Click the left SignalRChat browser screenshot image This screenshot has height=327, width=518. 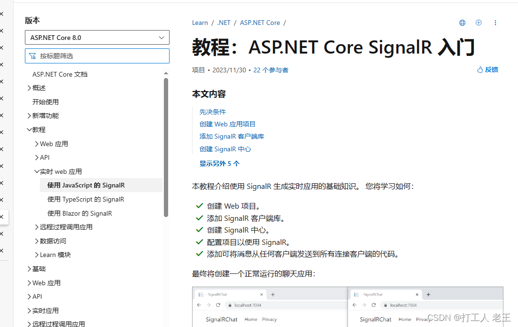(x=270, y=307)
